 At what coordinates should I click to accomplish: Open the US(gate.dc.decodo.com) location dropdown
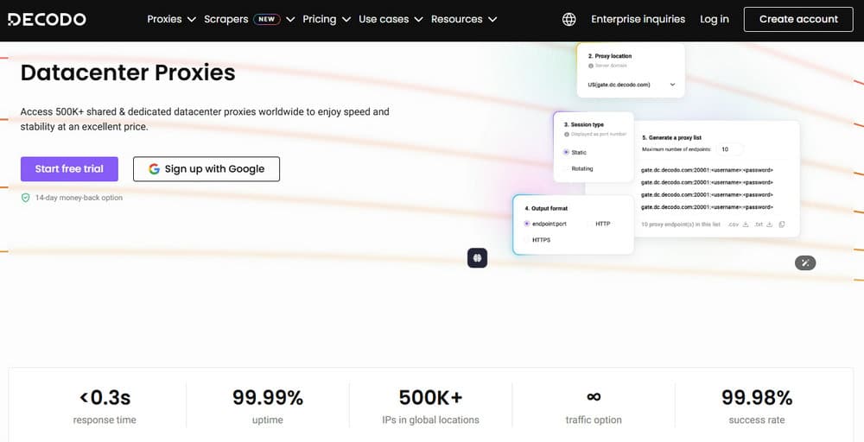tap(631, 85)
